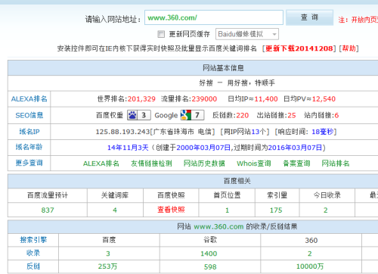This screenshot has height=274, width=378.
Task: Click the www.360.com link in results header
Action: [x=218, y=226]
